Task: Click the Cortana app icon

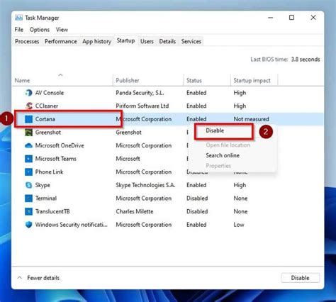Action: click(x=28, y=119)
